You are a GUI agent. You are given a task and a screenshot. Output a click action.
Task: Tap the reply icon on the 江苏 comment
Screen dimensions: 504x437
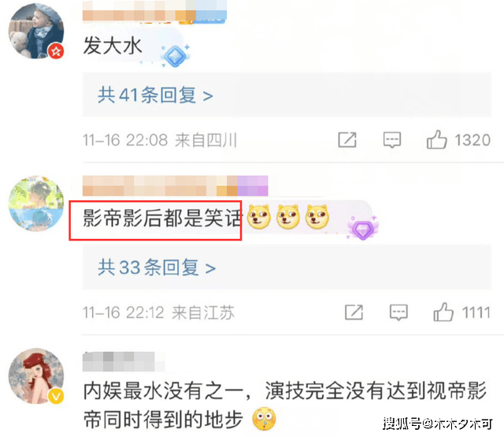[x=399, y=312]
